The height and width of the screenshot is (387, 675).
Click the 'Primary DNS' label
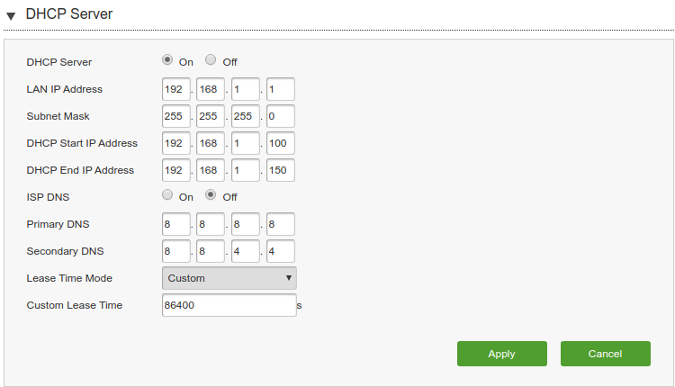pos(58,224)
